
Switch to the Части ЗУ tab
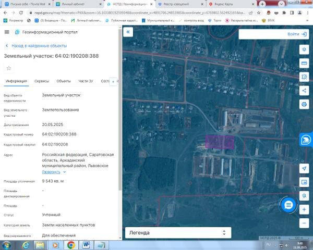[86, 81]
